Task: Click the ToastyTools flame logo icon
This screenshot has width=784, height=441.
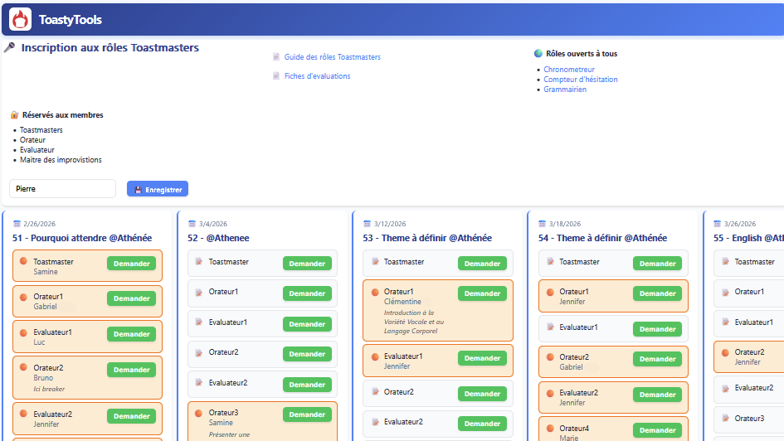Action: click(x=21, y=19)
